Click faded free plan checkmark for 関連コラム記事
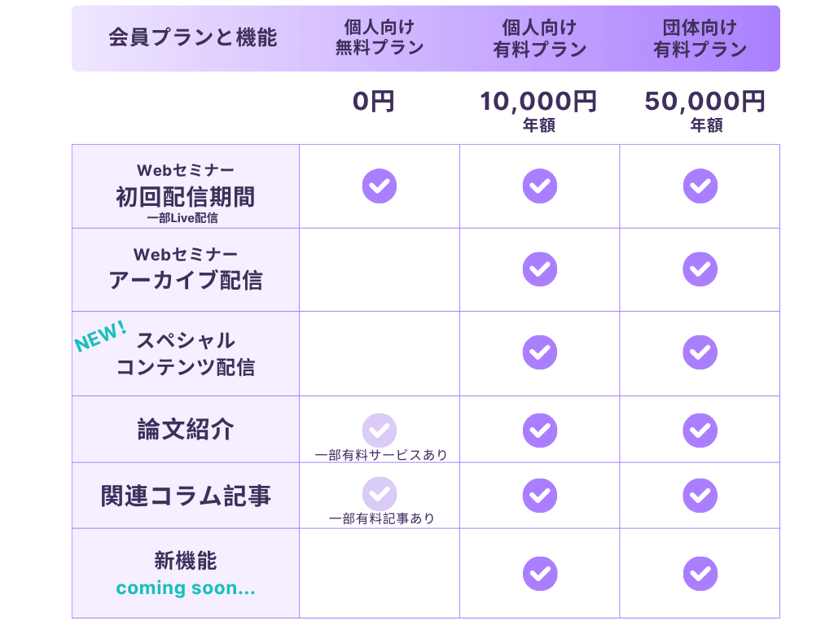Image resolution: width=834 pixels, height=625 pixels. click(x=380, y=494)
